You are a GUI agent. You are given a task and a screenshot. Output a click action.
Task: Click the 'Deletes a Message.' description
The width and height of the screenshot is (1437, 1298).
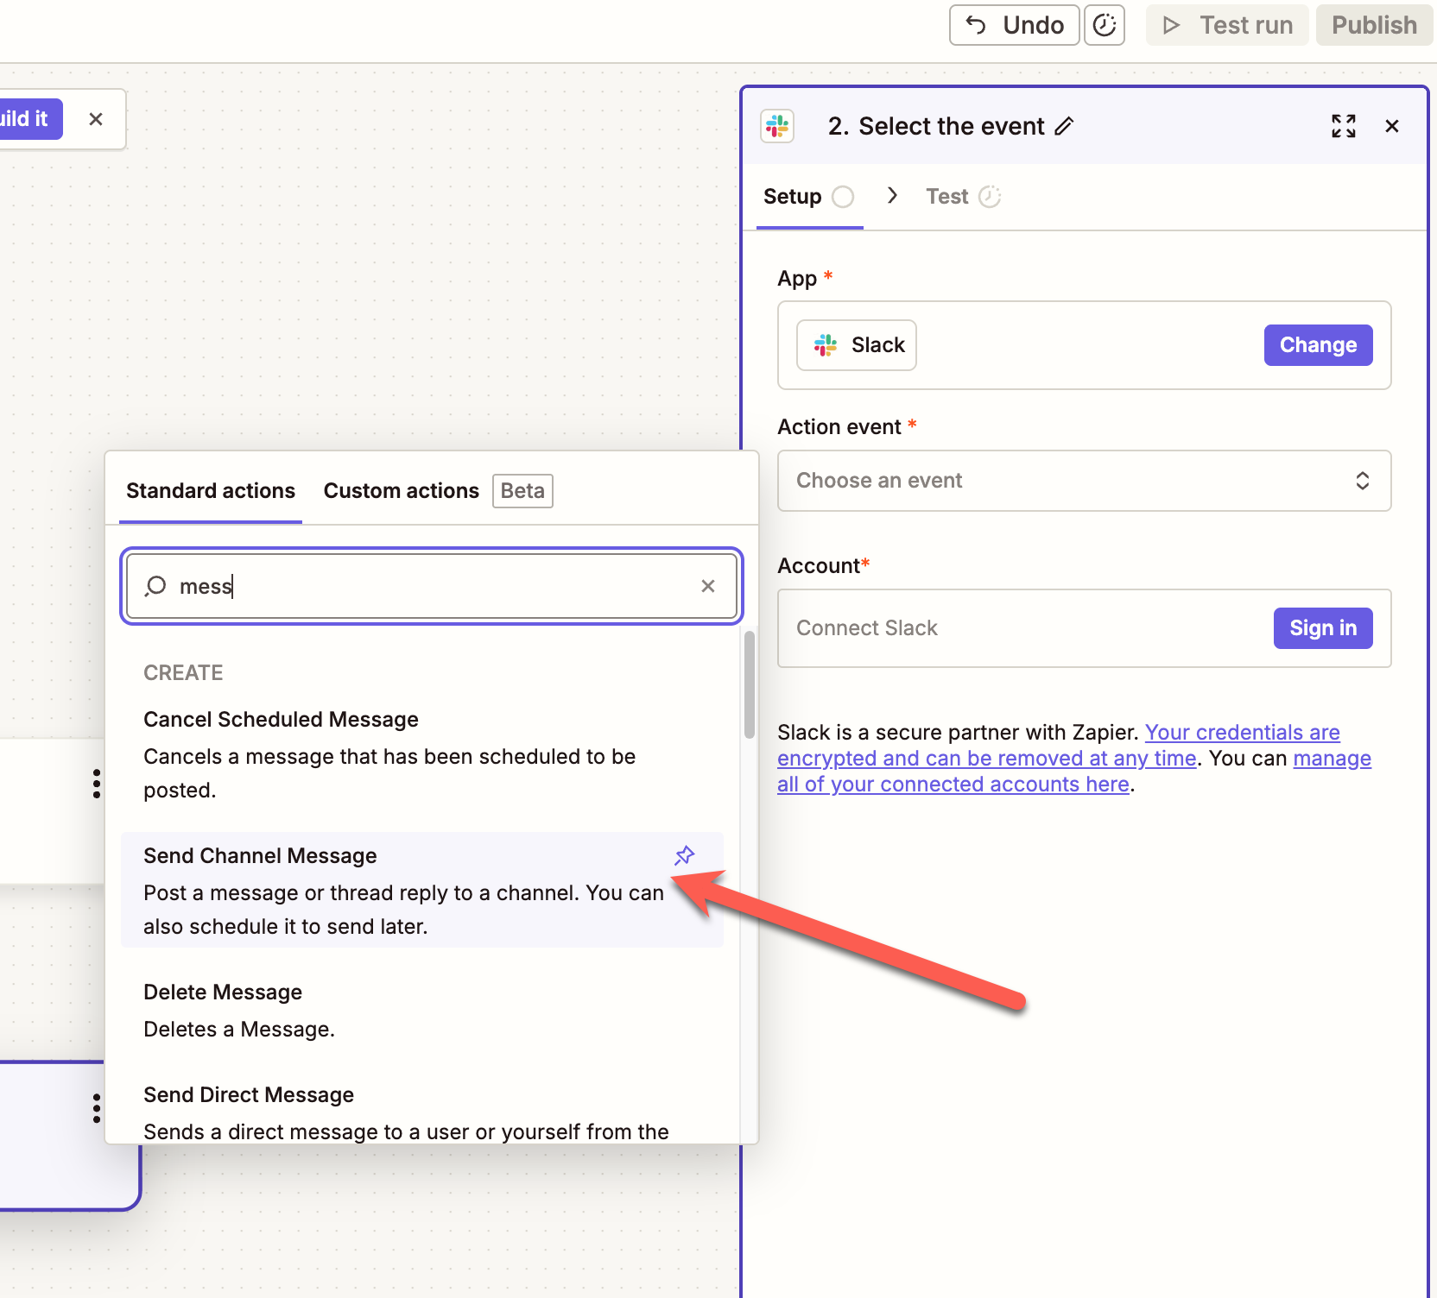point(239,1030)
